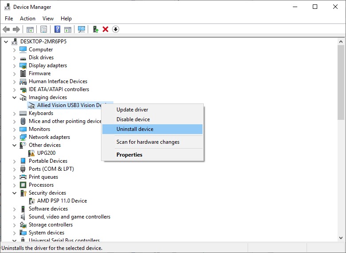Select the AMD PSP 11.0 Device entry
This screenshot has width=346, height=253.
click(62, 201)
